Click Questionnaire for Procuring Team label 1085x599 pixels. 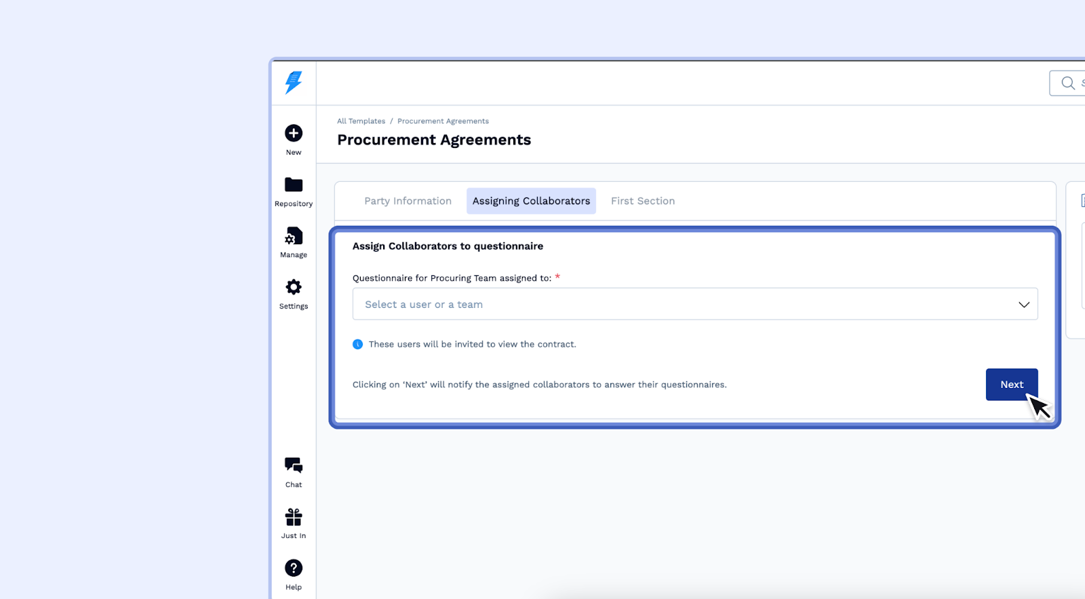(452, 278)
